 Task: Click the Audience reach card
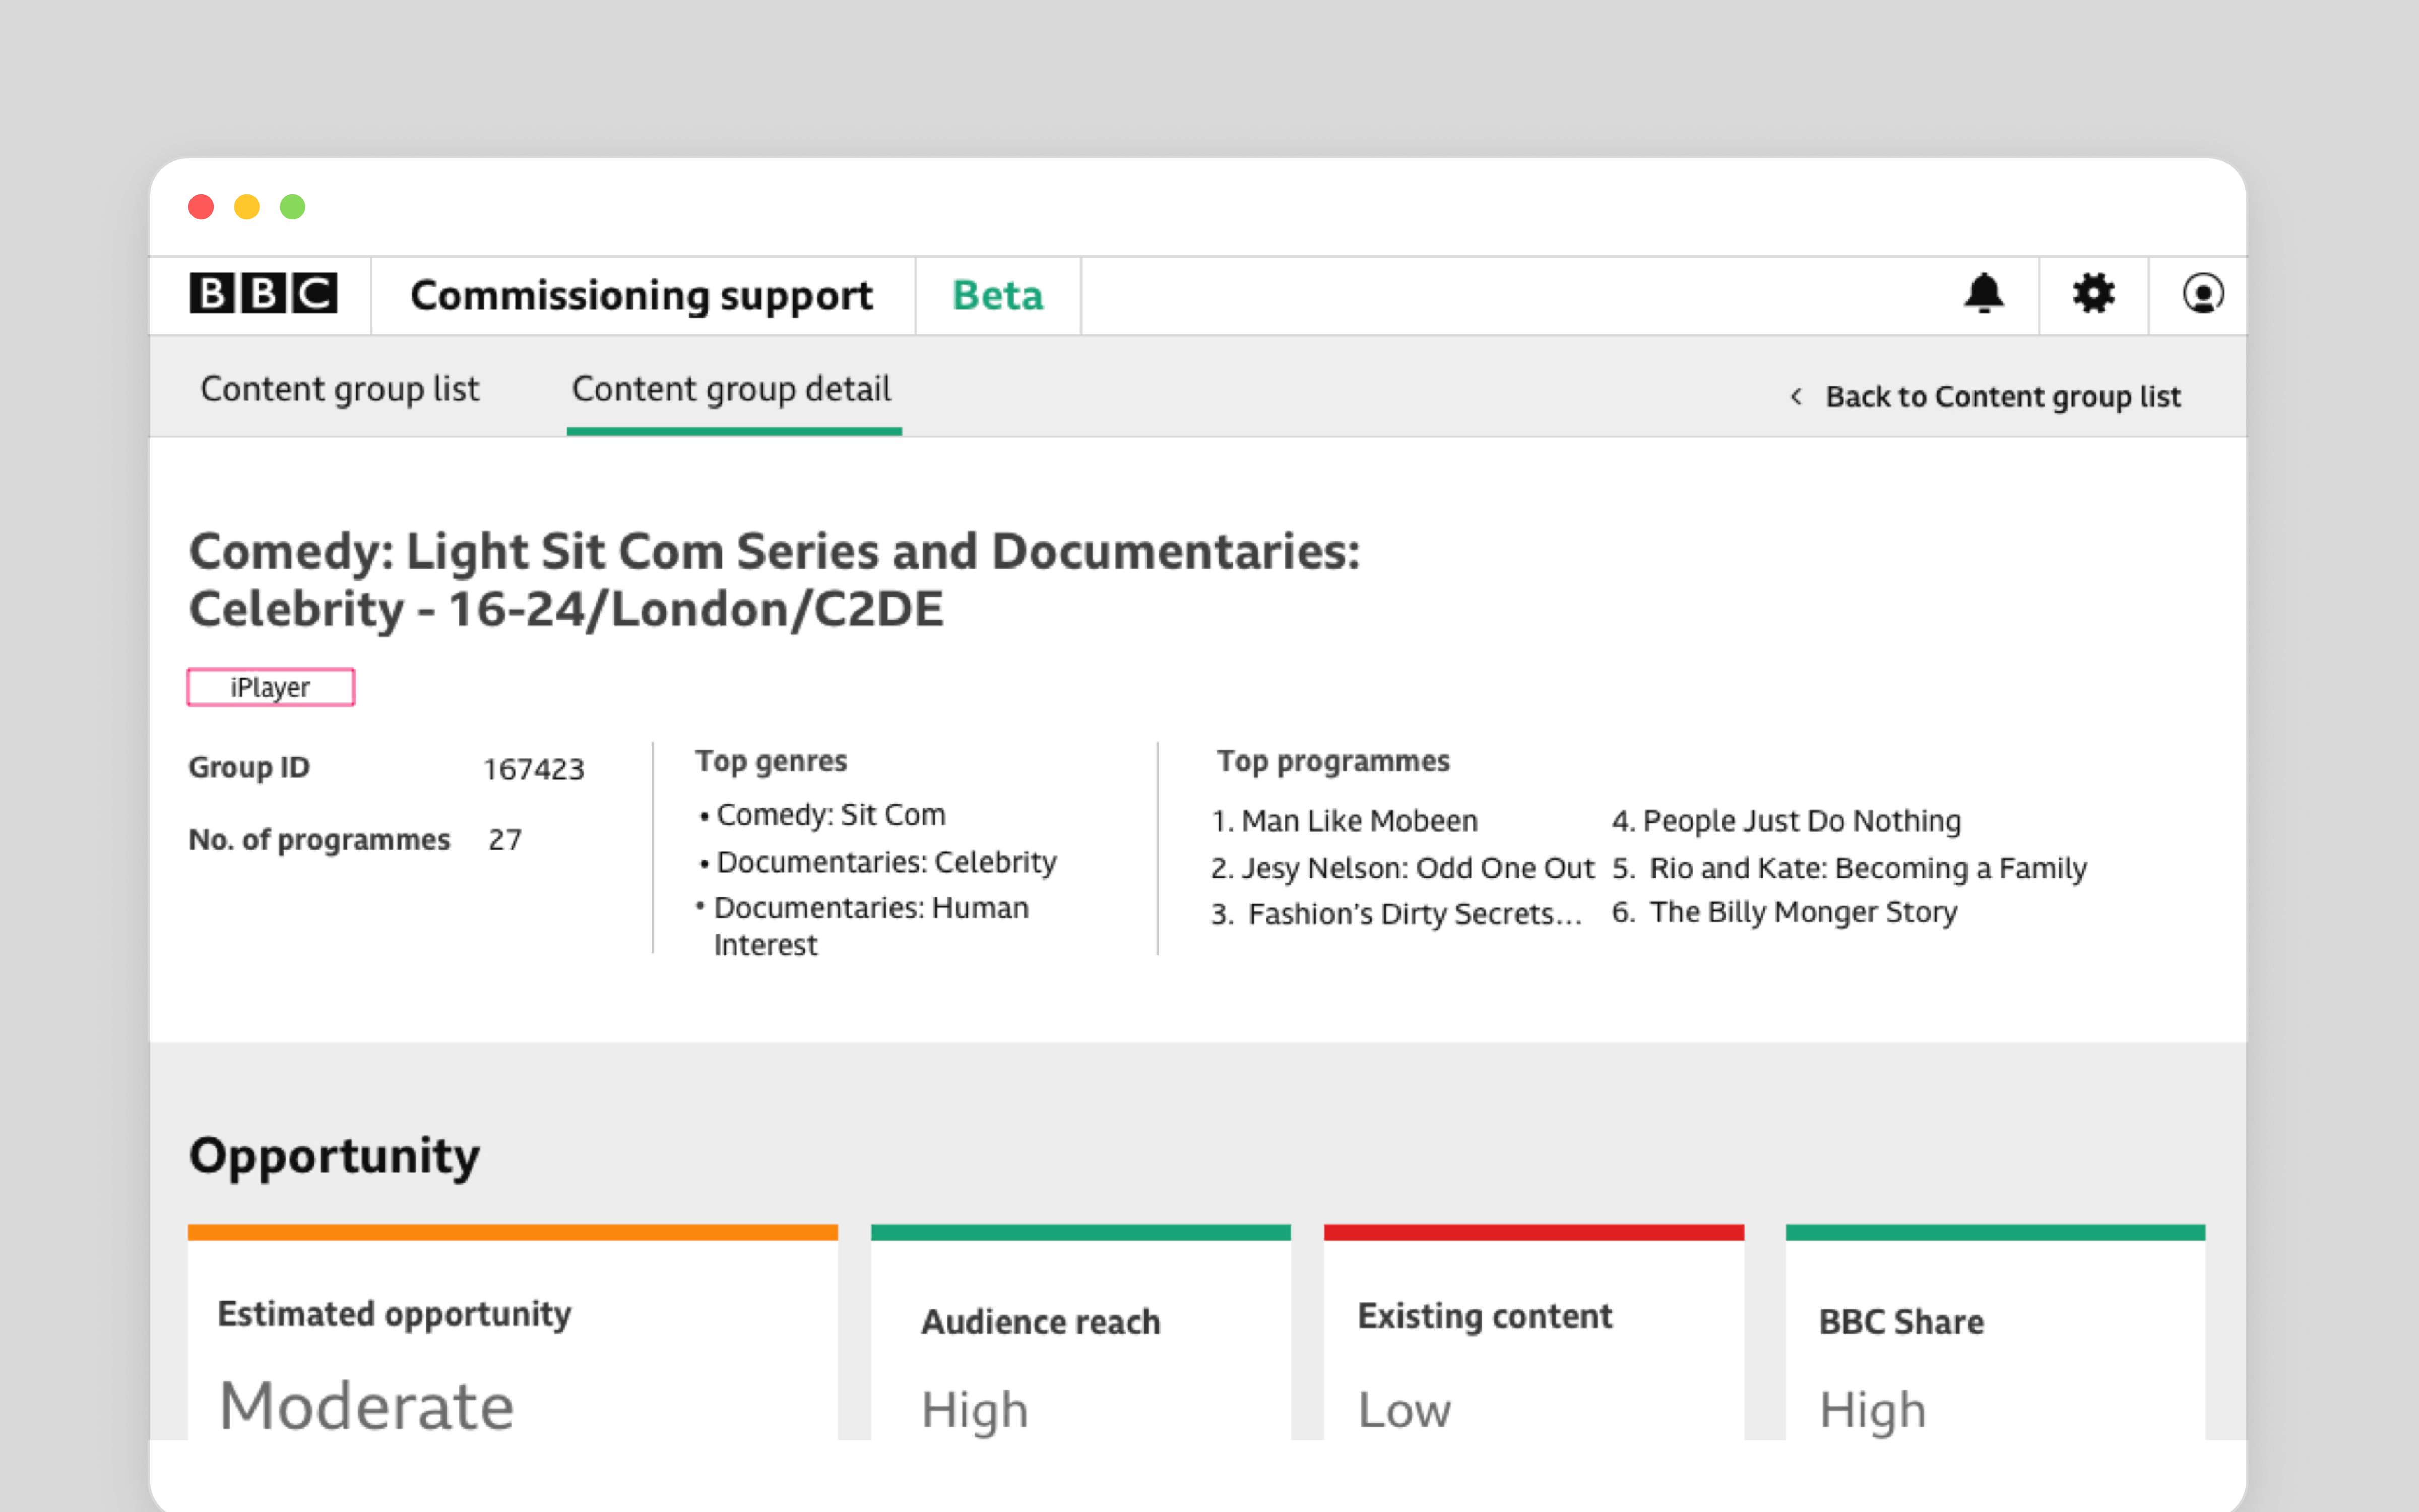click(x=1080, y=1332)
